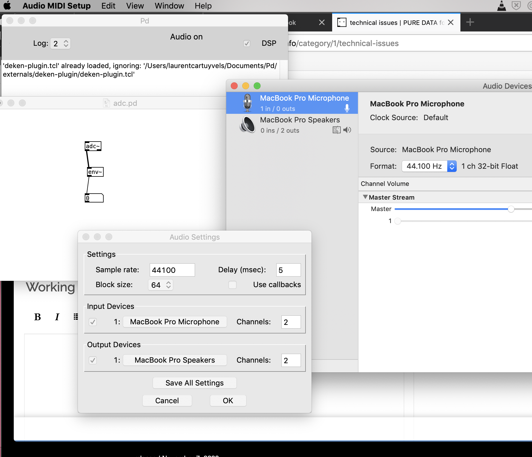Click the Delay (msec) input field
532x457 pixels.
point(289,270)
